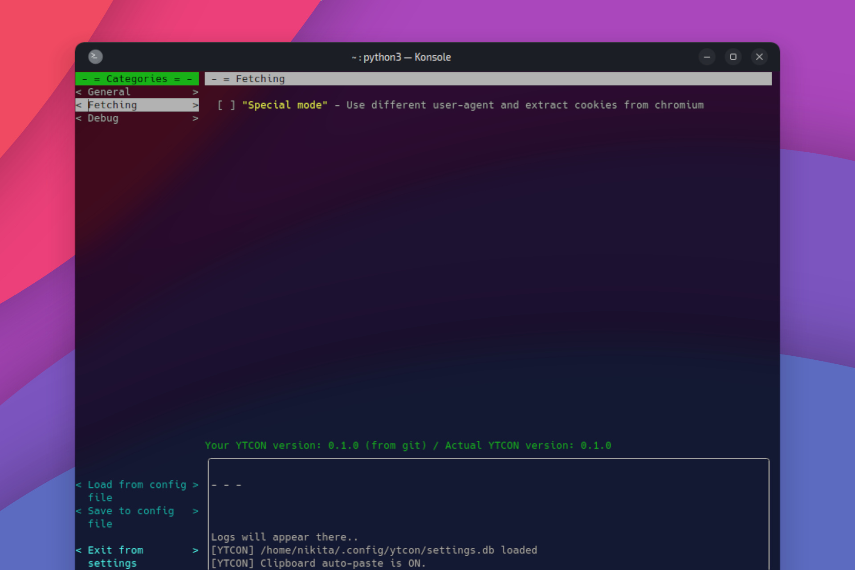The width and height of the screenshot is (855, 570).
Task: Click left arrow before Debug
Action: click(79, 118)
